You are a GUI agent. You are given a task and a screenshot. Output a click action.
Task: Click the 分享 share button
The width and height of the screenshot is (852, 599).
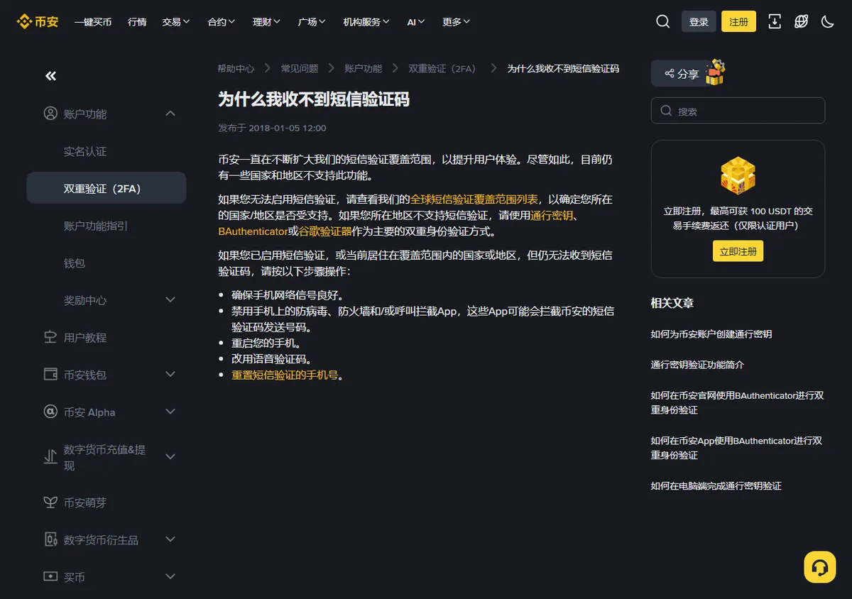click(x=682, y=73)
